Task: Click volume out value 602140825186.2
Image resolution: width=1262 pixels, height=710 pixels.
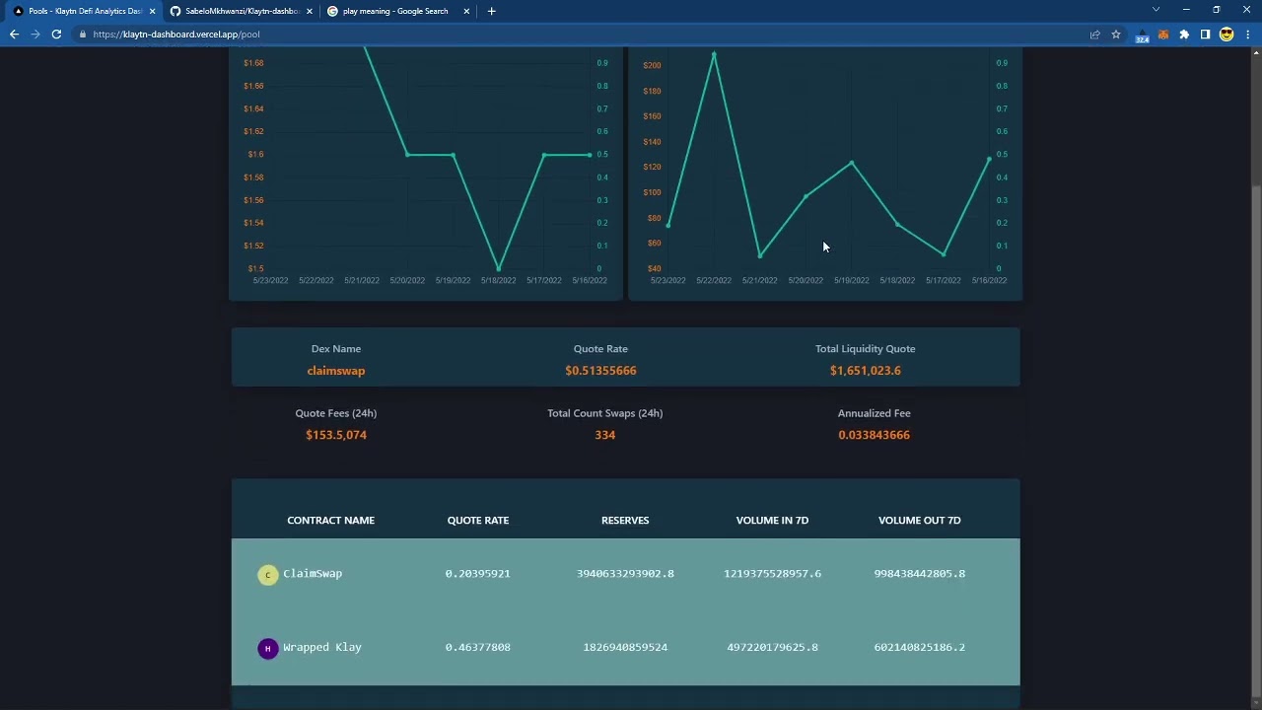Action: coord(919,647)
